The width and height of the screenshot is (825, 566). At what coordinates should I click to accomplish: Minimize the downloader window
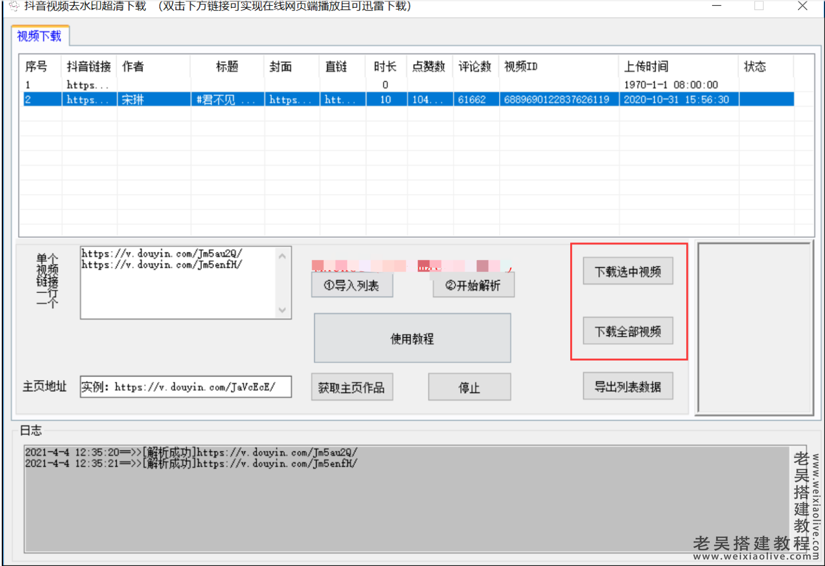pos(716,6)
